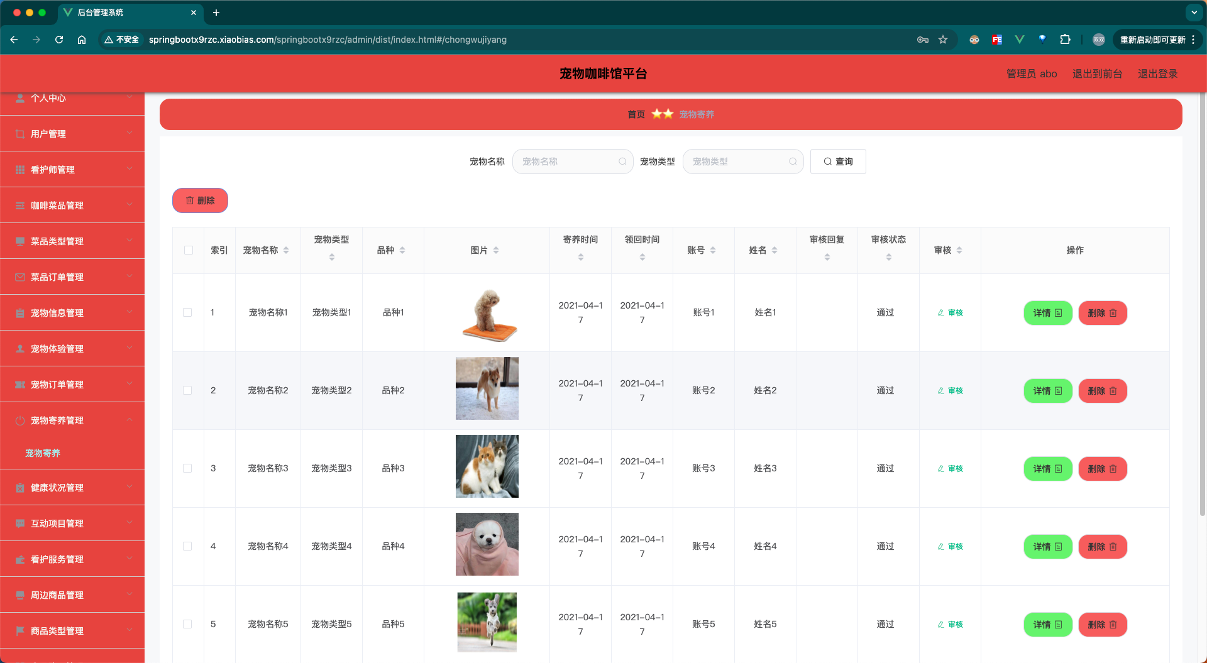This screenshot has height=663, width=1207.
Task: Expand 宠物信息管理 menu chevron
Action: (x=130, y=312)
